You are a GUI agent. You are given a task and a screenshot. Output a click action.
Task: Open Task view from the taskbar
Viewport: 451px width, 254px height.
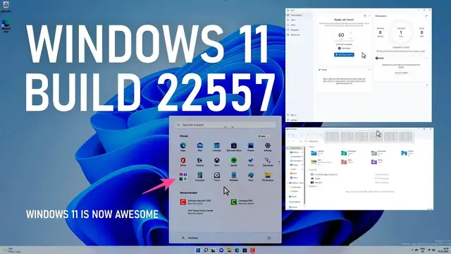coord(214,250)
